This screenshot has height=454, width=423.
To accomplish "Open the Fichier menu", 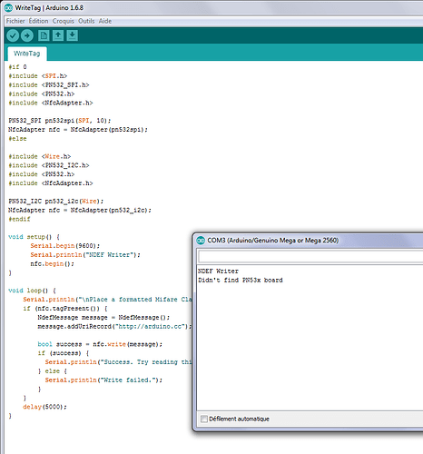I will click(x=15, y=21).
